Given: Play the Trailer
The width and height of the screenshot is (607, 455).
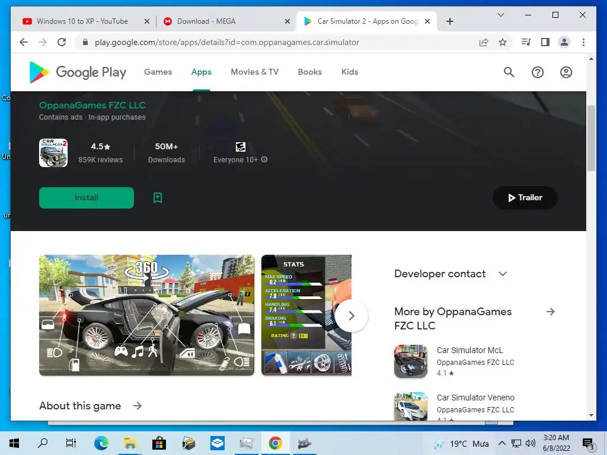Looking at the screenshot, I should click(525, 198).
